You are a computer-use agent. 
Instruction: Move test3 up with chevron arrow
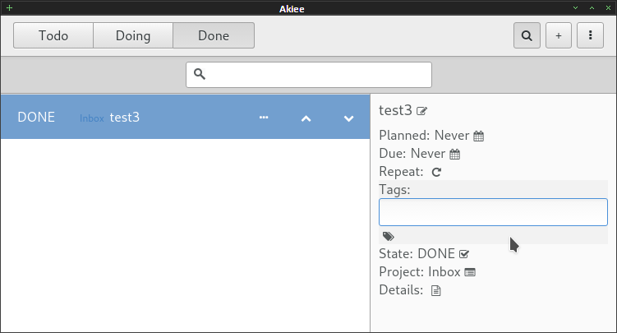(306, 118)
